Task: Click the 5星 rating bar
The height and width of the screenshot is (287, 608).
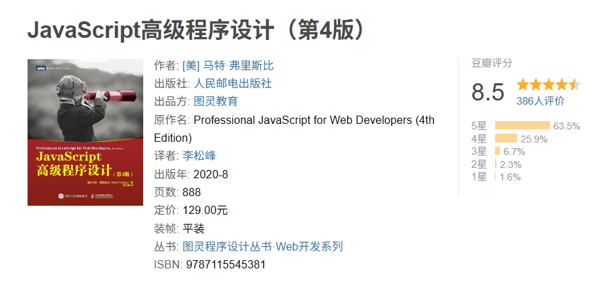Action: click(x=523, y=125)
